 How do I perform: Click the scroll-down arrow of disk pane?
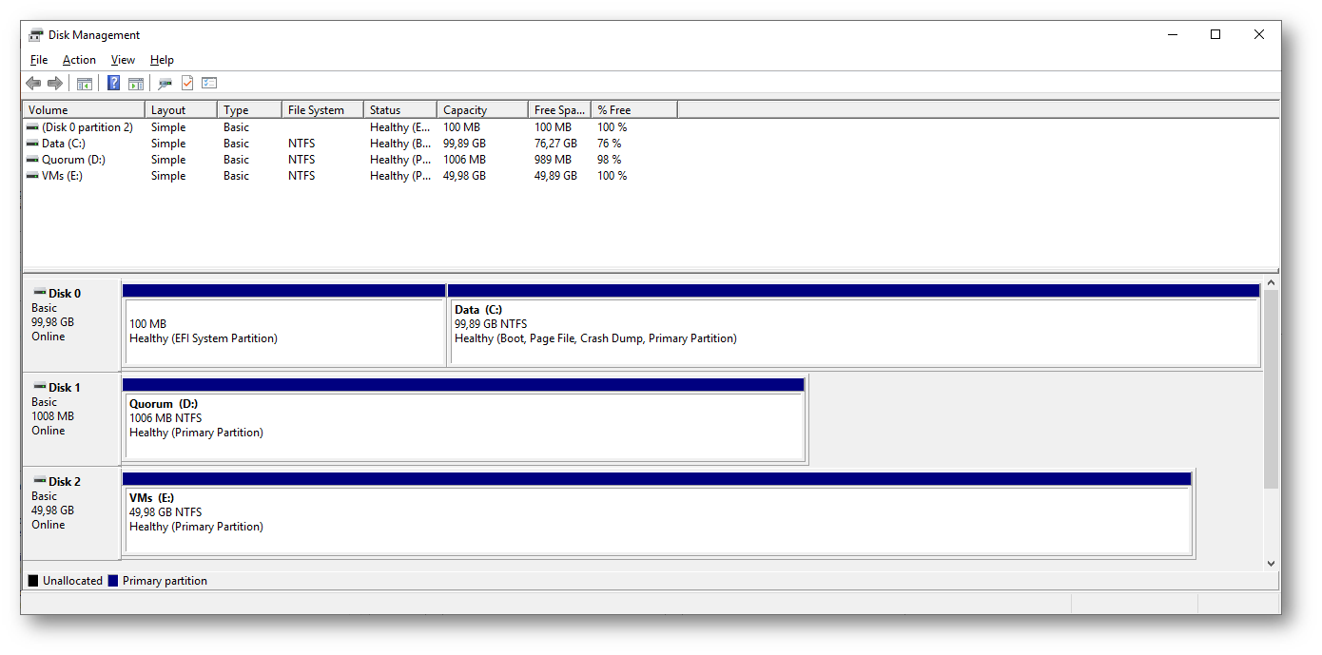1272,563
